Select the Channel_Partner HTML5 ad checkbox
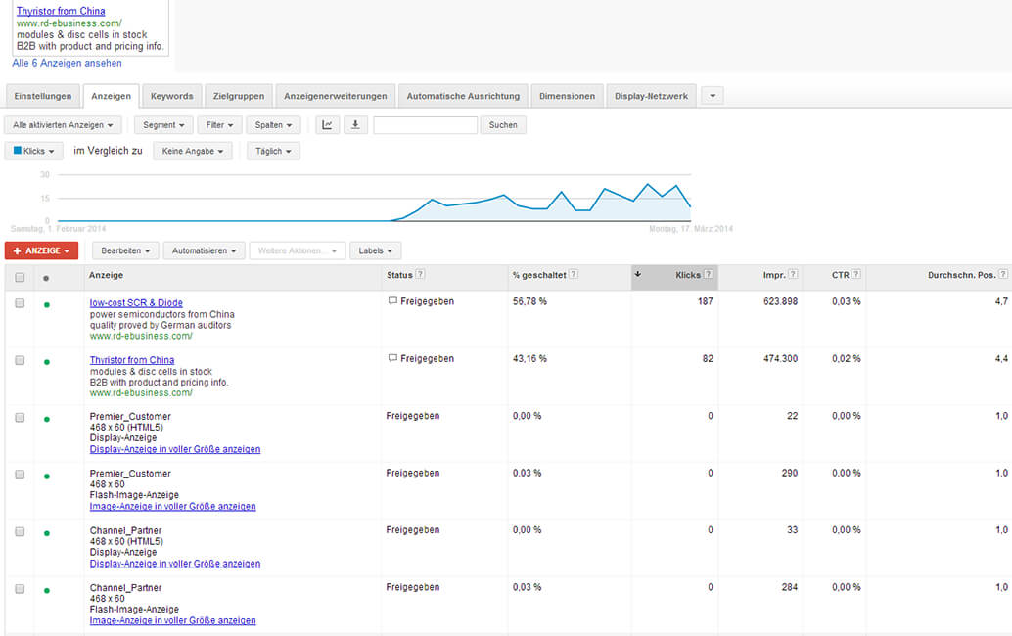This screenshot has width=1012, height=636. tap(20, 531)
